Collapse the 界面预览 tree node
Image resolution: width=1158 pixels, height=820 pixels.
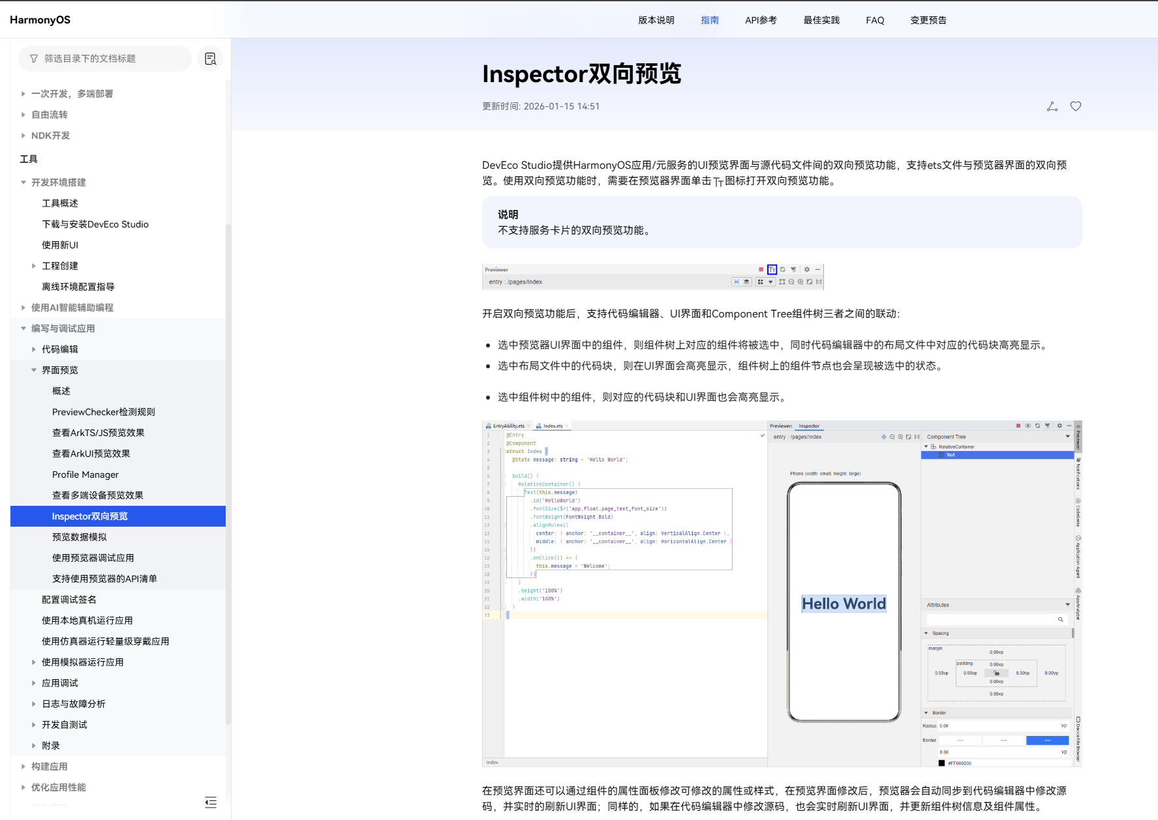point(34,370)
